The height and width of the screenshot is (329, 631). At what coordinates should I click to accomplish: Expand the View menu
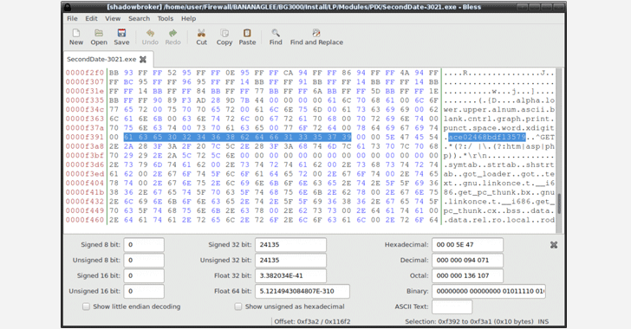pyautogui.click(x=113, y=18)
